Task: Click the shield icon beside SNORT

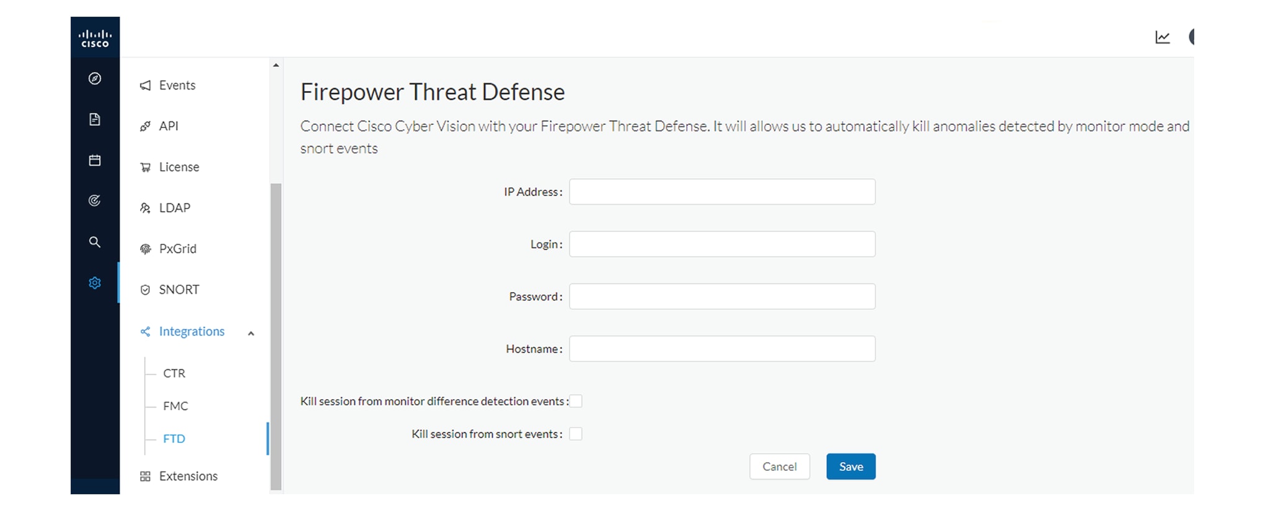Action: click(145, 290)
